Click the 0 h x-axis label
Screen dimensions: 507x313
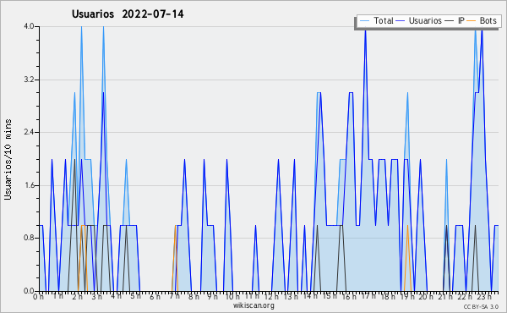39,297
